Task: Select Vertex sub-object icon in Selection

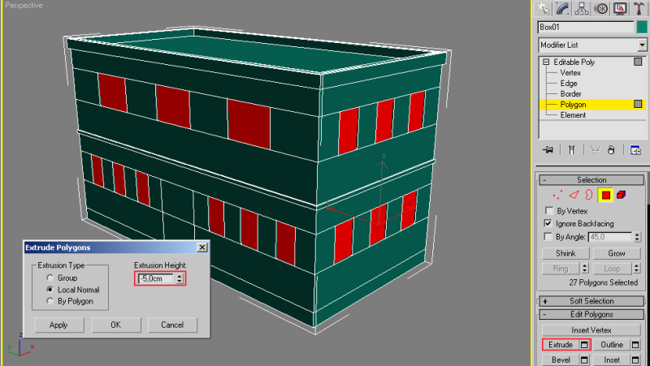Action: tap(557, 195)
